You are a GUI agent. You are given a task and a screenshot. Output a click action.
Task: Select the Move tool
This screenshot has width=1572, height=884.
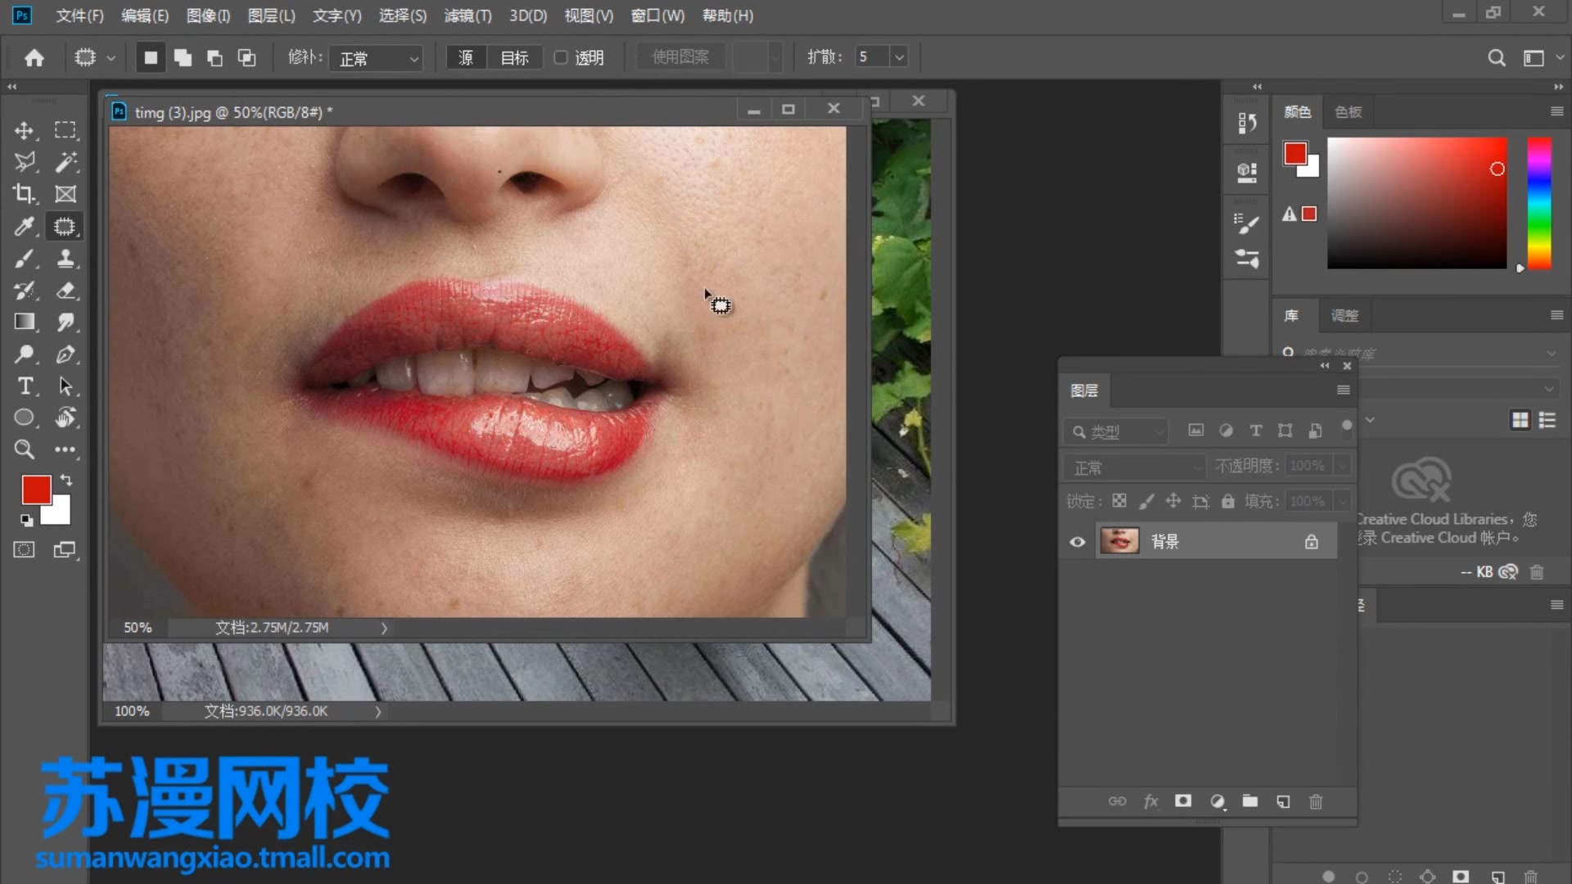point(25,130)
